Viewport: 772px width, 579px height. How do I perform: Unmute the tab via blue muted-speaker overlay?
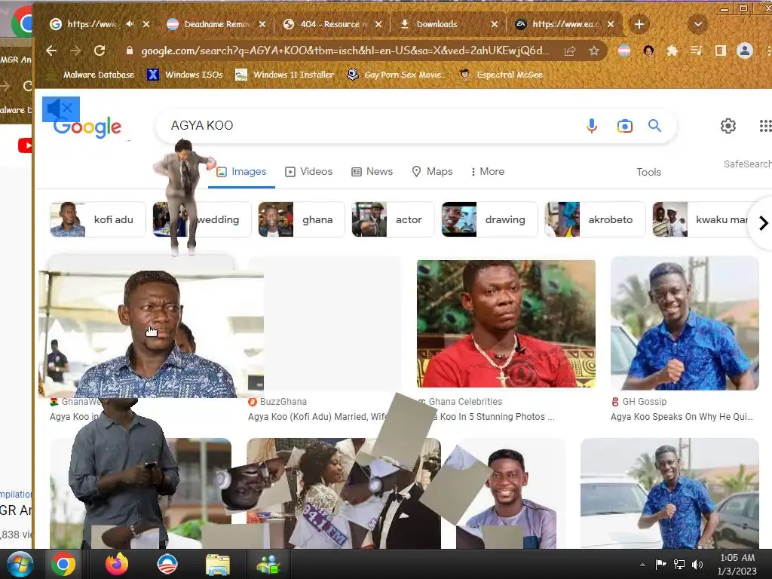point(61,109)
